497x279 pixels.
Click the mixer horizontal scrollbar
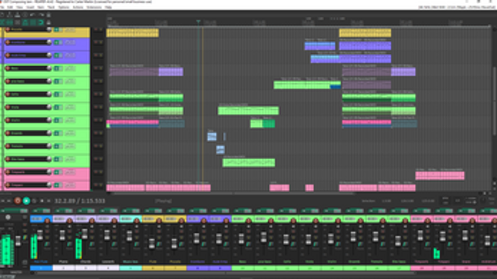tap(225, 273)
